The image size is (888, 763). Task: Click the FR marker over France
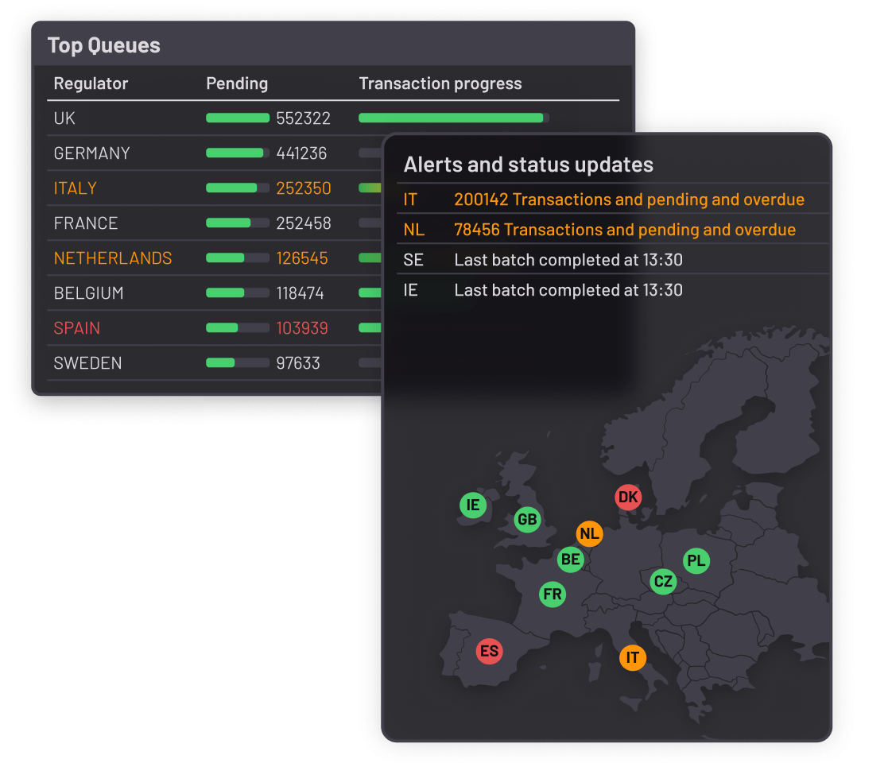[x=553, y=594]
